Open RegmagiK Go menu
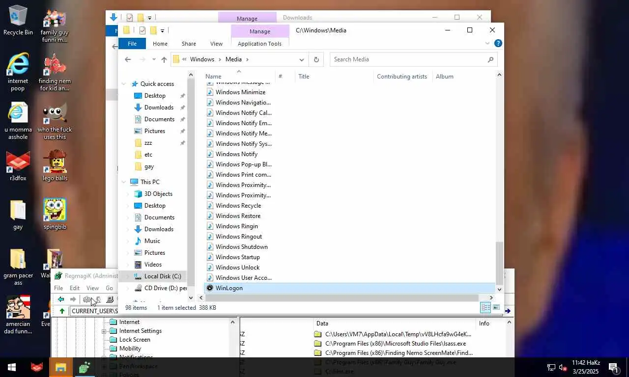Screen dimensions: 629x377 tap(109, 288)
